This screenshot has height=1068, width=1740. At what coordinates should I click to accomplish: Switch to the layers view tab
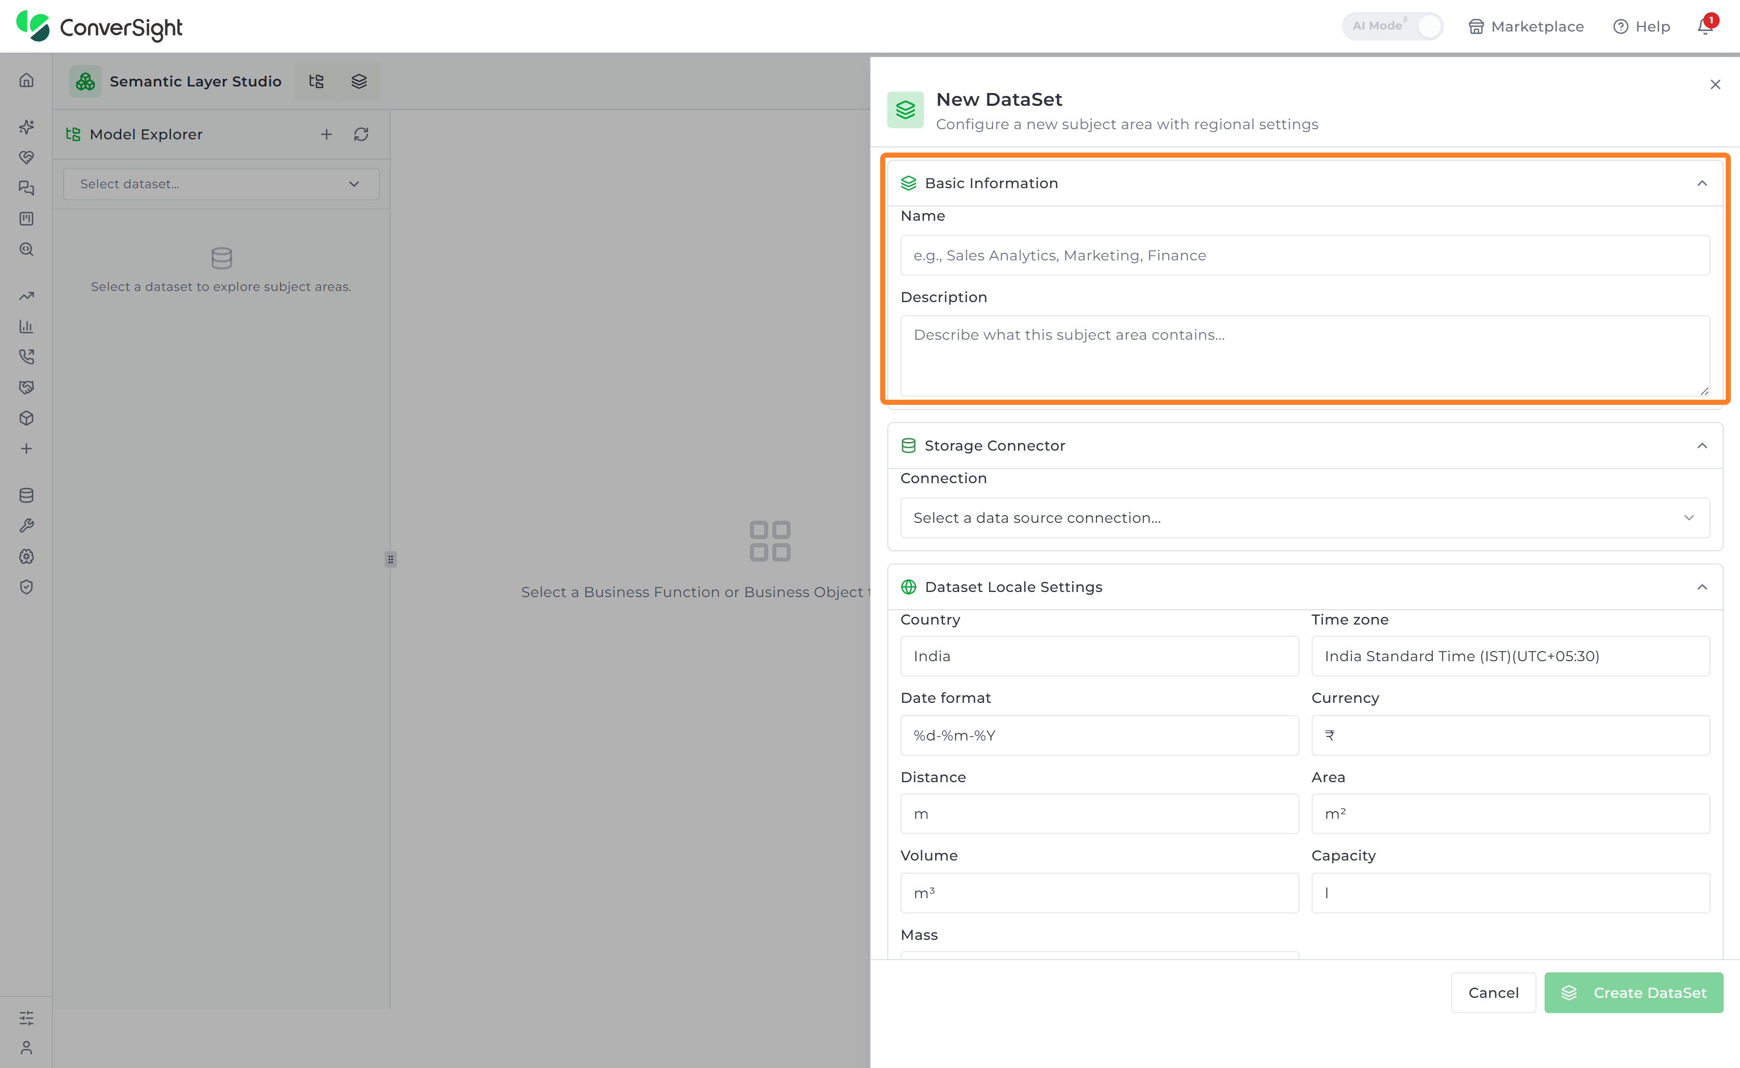(x=359, y=81)
